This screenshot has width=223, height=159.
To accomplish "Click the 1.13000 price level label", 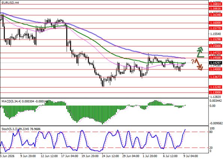I will (x=216, y=92).
